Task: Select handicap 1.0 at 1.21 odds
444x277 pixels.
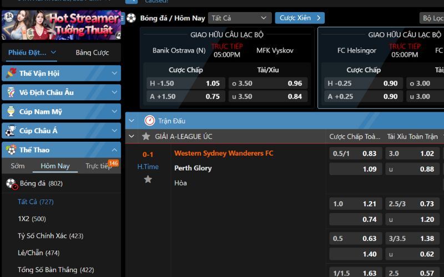Action: pos(356,204)
